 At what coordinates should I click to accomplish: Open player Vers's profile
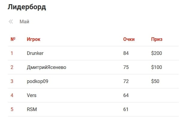[32, 95]
